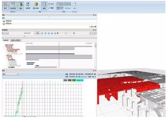Click the playback speed slider handle
The width and height of the screenshot is (167, 118).
pos(66,33)
